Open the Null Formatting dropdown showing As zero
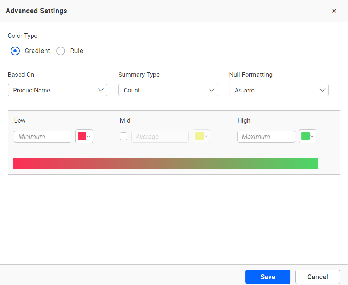Viewport: 348px width, 285px height. [279, 90]
